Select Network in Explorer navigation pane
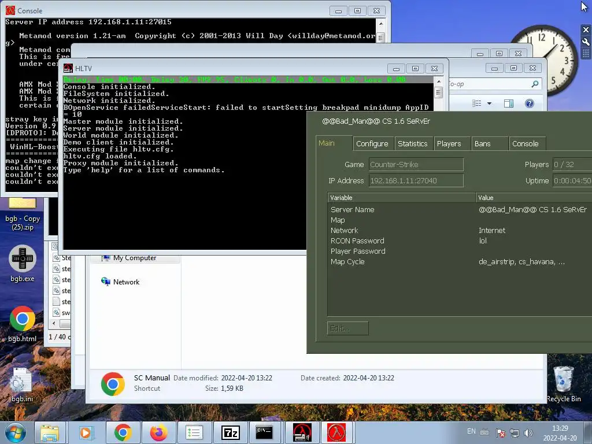 click(x=126, y=282)
